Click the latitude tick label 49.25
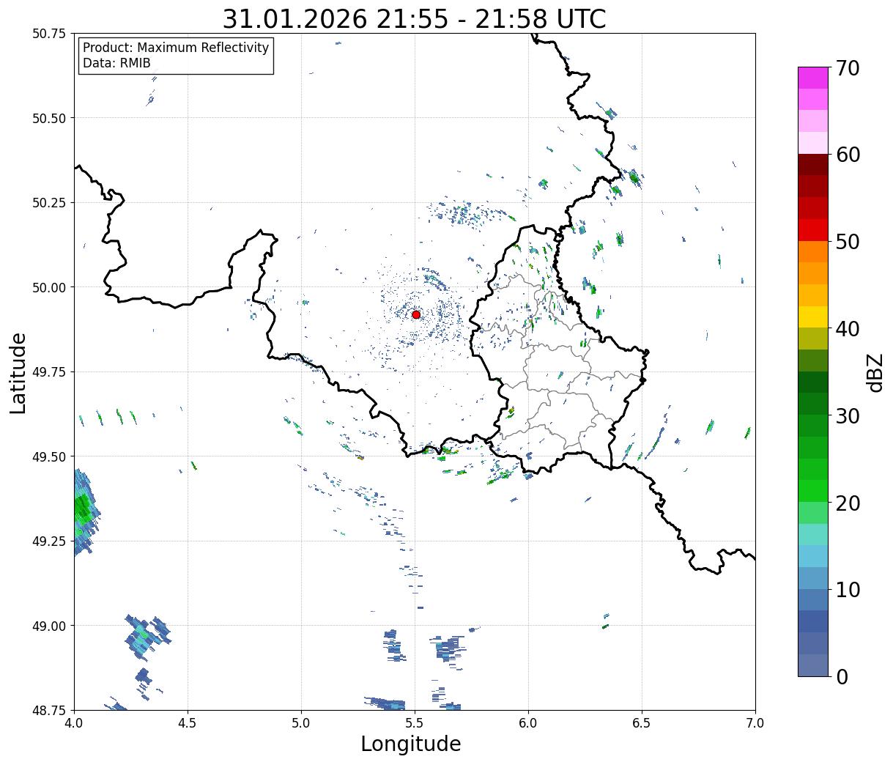Viewport: 893px width, 762px height. pyautogui.click(x=49, y=541)
